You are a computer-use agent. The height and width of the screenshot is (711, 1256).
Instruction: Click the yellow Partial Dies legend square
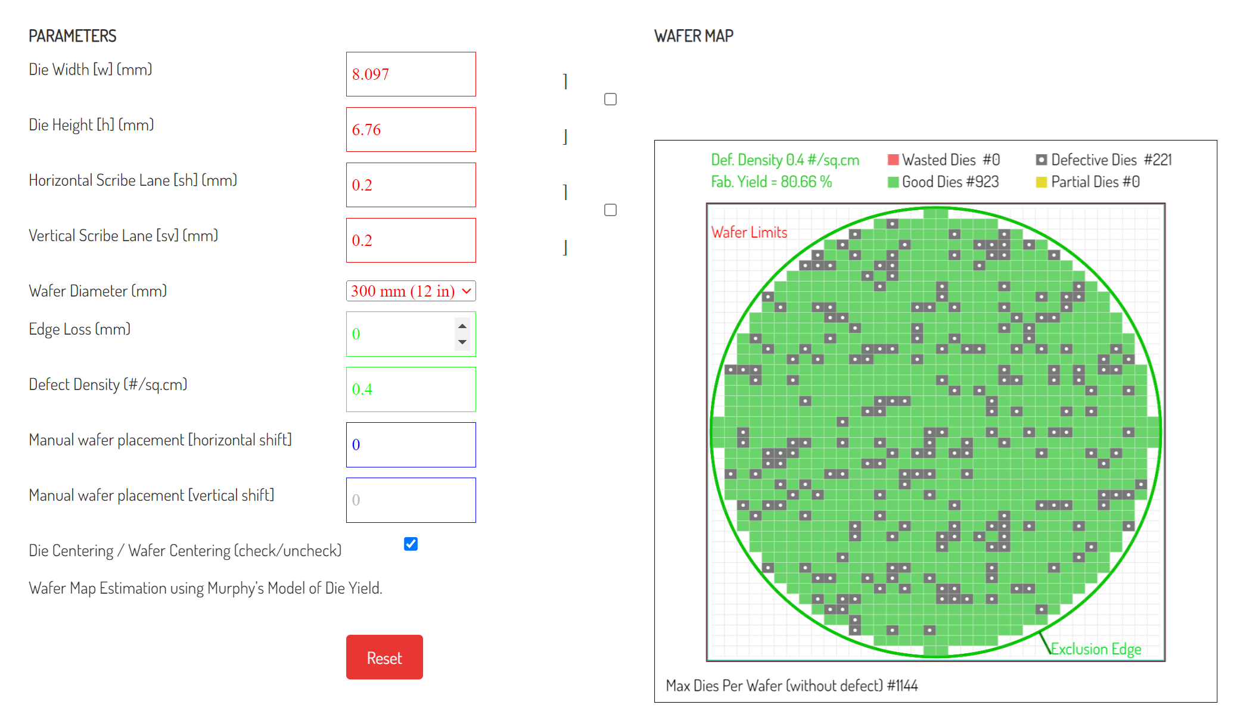[1041, 182]
